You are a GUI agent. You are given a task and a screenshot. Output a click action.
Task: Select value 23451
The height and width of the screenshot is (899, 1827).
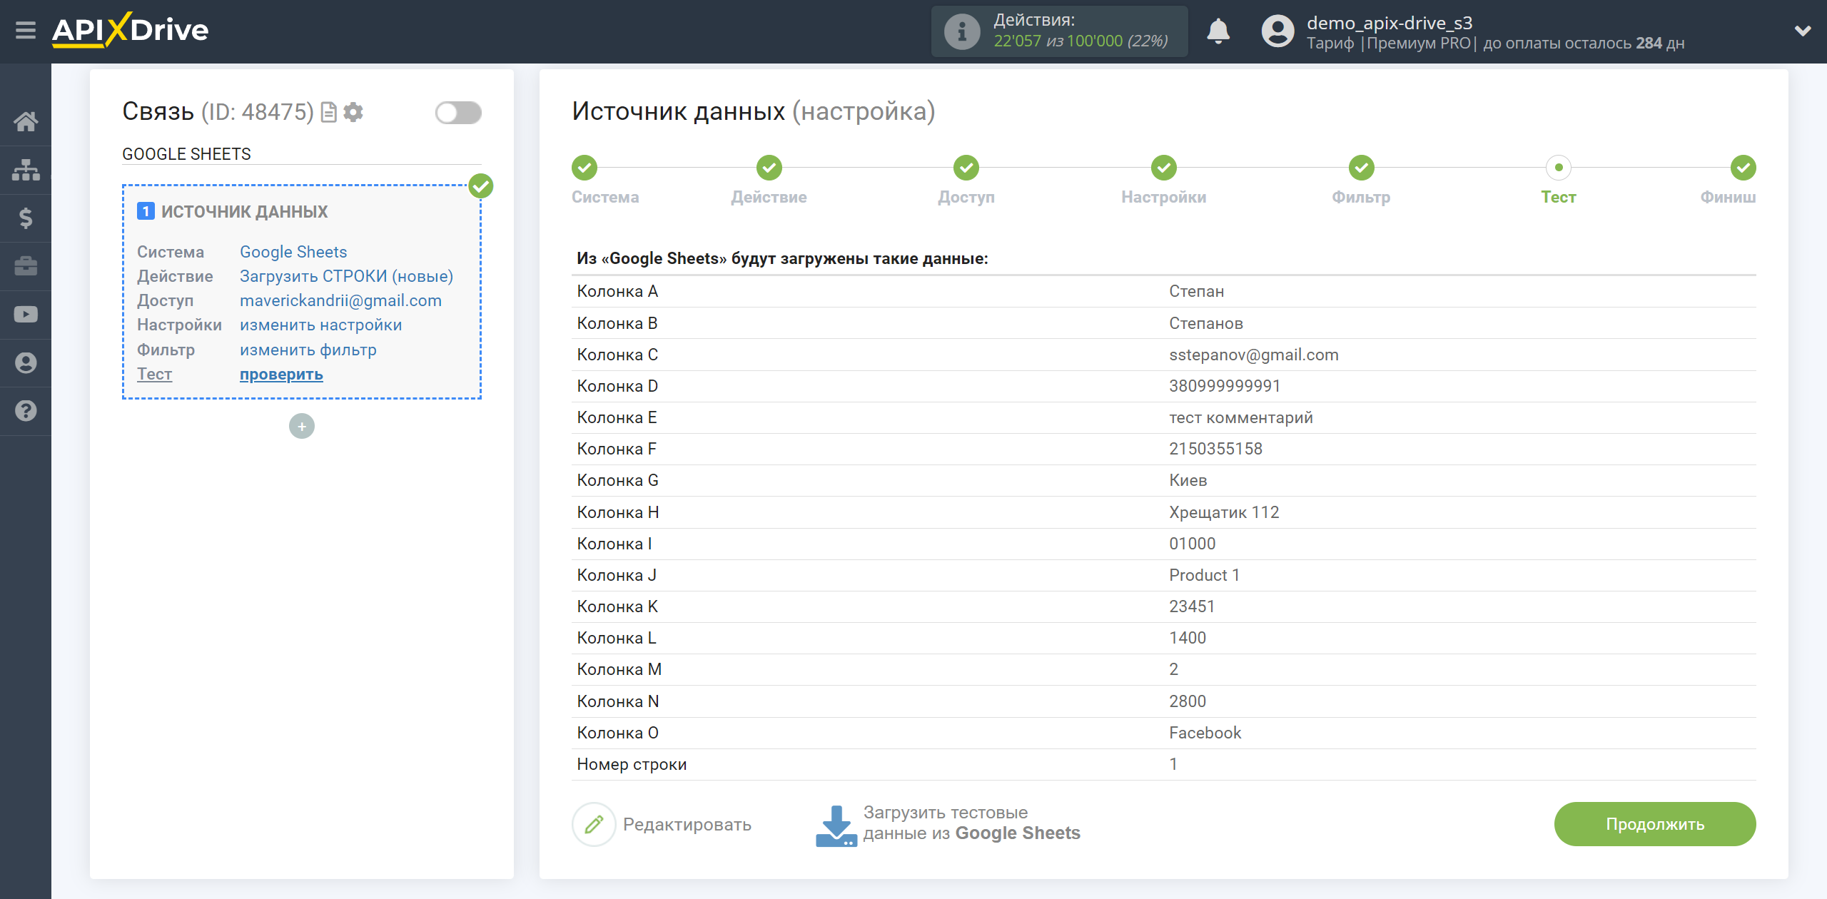1192,606
